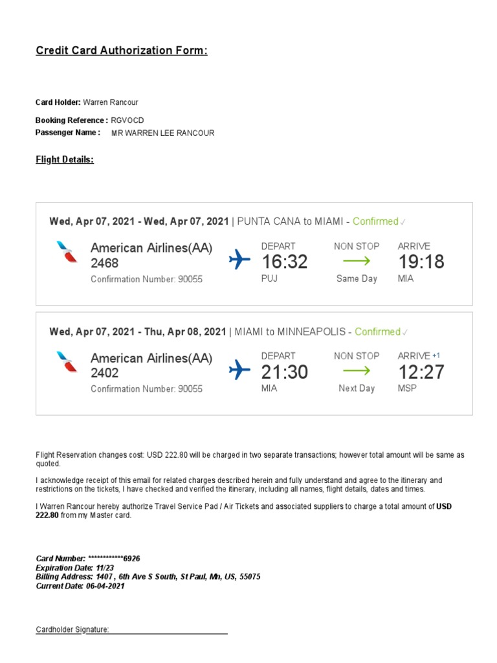Viewport: 497px width, 663px height.
Task: Click the green non-stop arrow above Next Day
Action: point(357,371)
